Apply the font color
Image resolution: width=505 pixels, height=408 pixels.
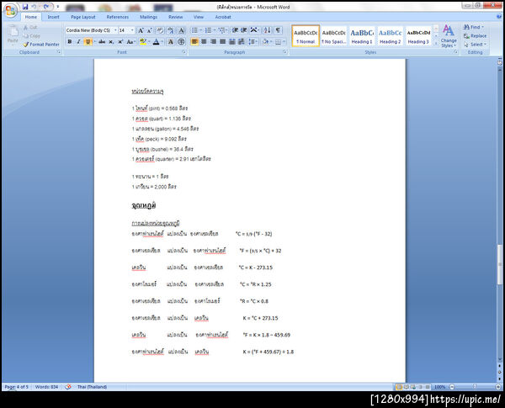(157, 41)
